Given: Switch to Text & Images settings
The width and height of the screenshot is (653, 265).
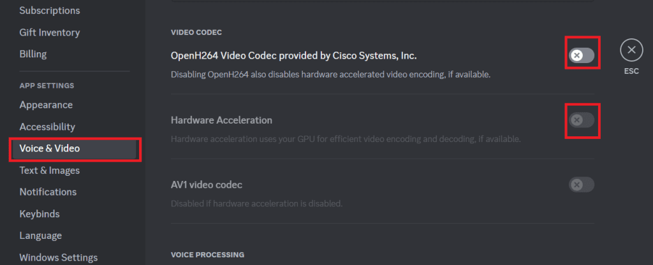Looking at the screenshot, I should click(x=48, y=170).
